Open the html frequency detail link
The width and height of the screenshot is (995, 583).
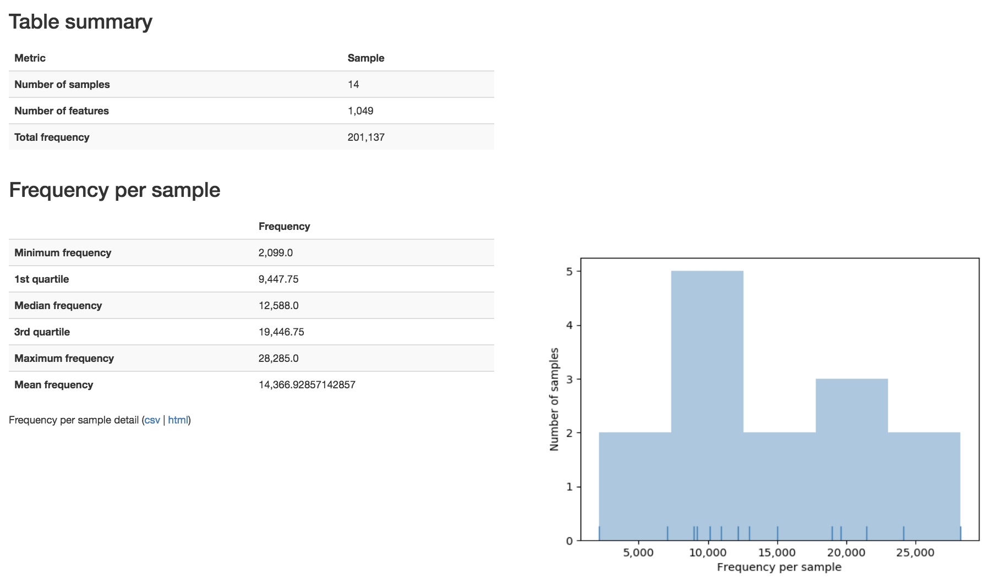pyautogui.click(x=178, y=420)
